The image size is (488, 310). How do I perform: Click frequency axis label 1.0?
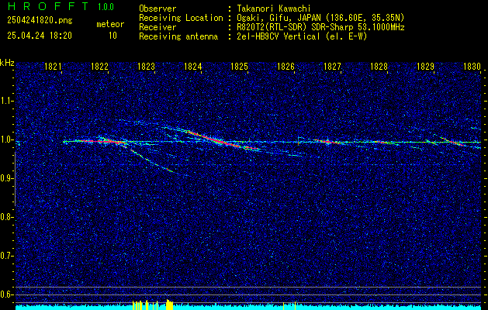click(6, 139)
